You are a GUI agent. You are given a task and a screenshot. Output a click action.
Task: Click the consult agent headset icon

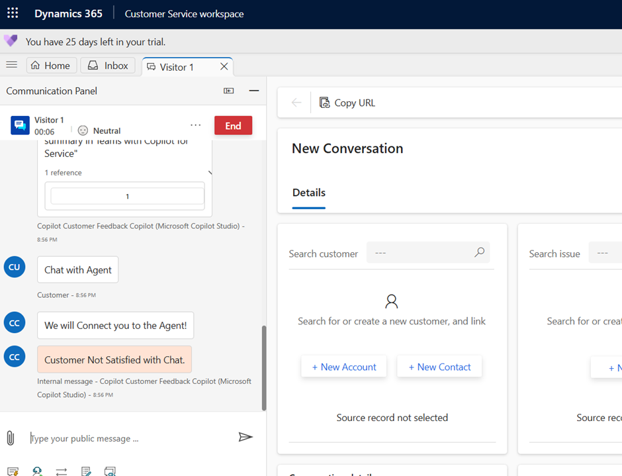(37, 471)
